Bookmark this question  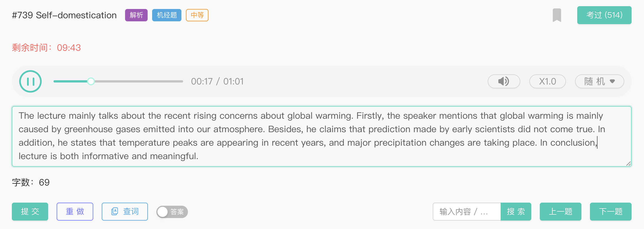click(x=557, y=15)
